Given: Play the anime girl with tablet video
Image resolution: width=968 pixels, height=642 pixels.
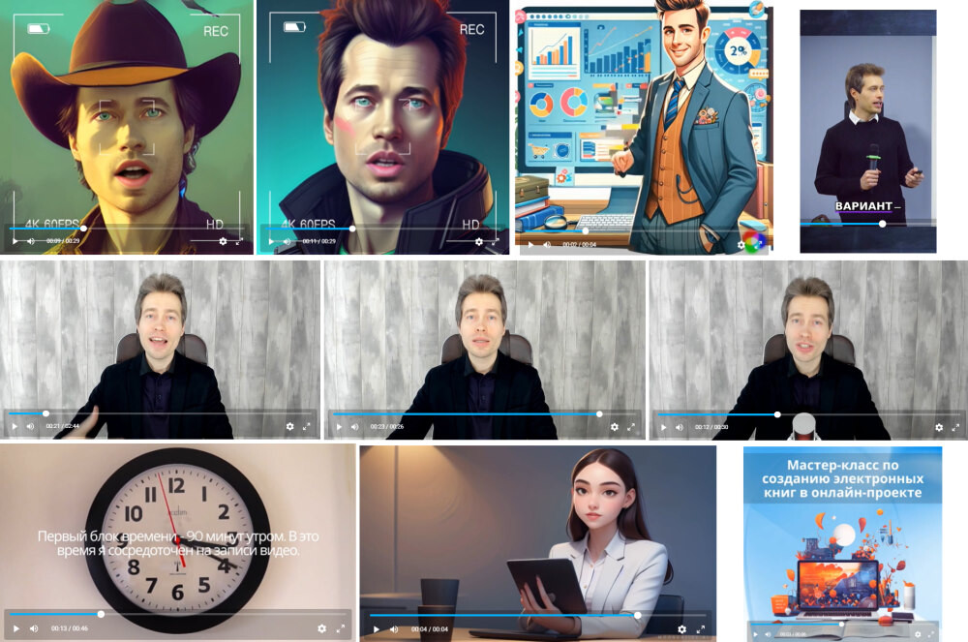Looking at the screenshot, I should coord(376,629).
